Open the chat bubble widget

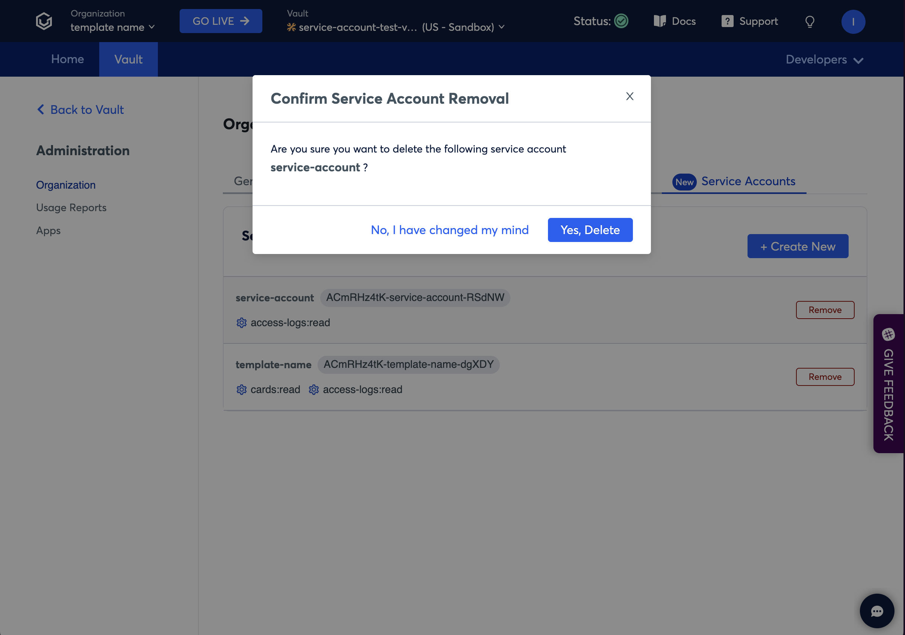pyautogui.click(x=876, y=611)
